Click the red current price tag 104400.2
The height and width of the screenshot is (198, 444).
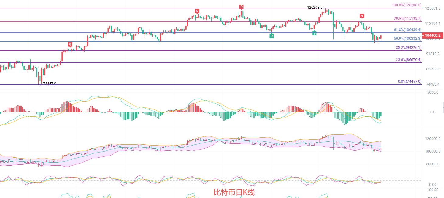pos(433,35)
